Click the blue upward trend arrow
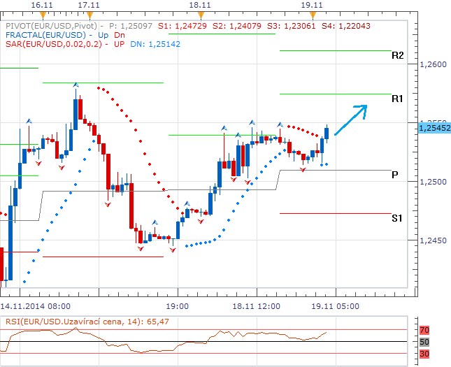Screen dimensions: 451x367 point(350,119)
